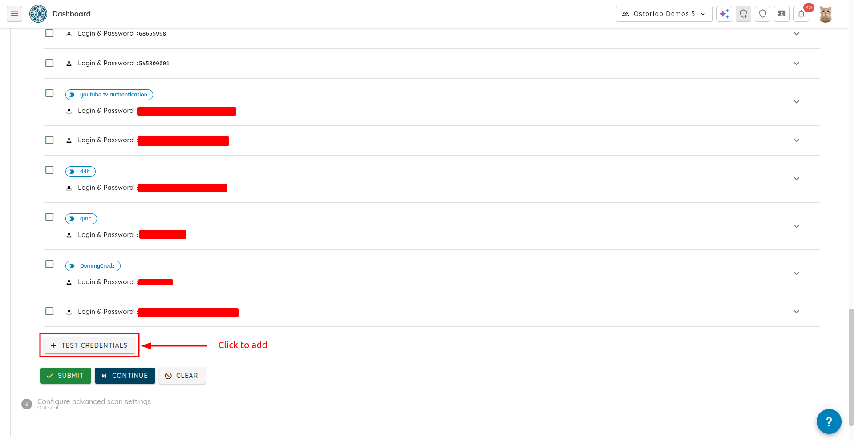The width and height of the screenshot is (854, 441).
Task: Add new Test Credentials
Action: pyautogui.click(x=89, y=345)
